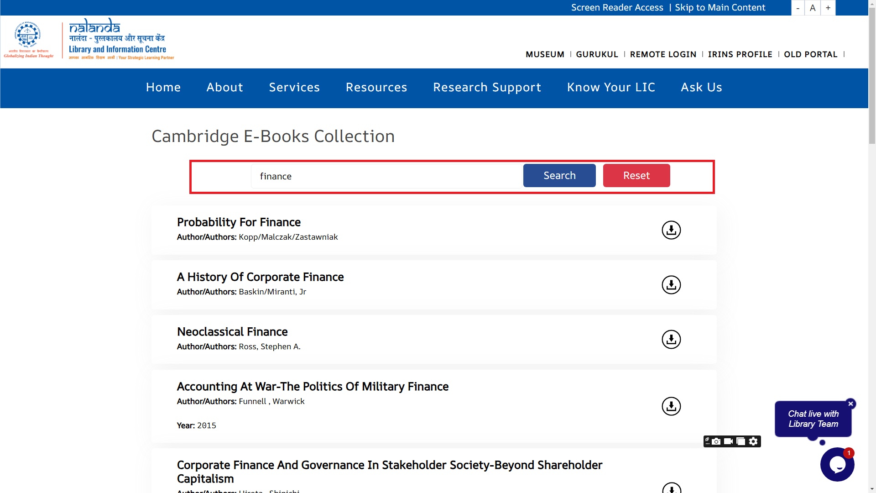Click the video record icon

(728, 441)
